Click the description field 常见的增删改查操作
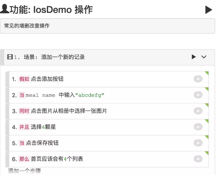217x178 pixels. (x=108, y=26)
